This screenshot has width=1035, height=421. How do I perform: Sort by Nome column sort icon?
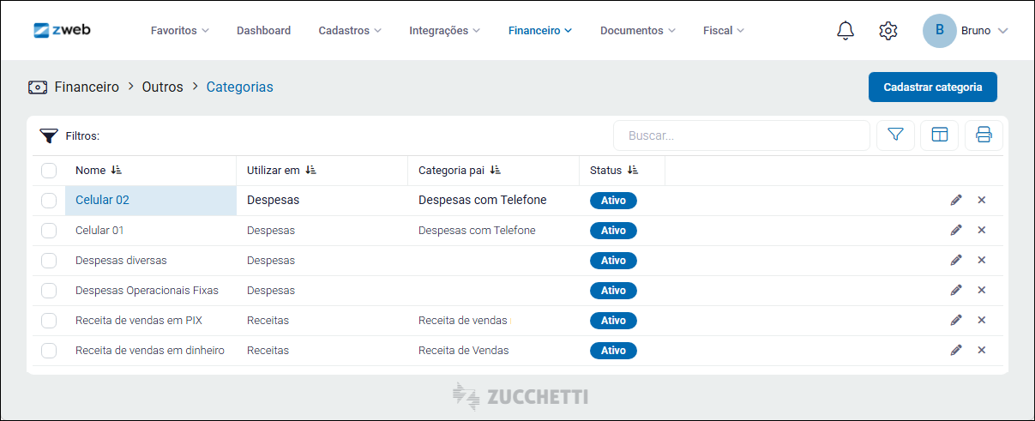point(117,171)
